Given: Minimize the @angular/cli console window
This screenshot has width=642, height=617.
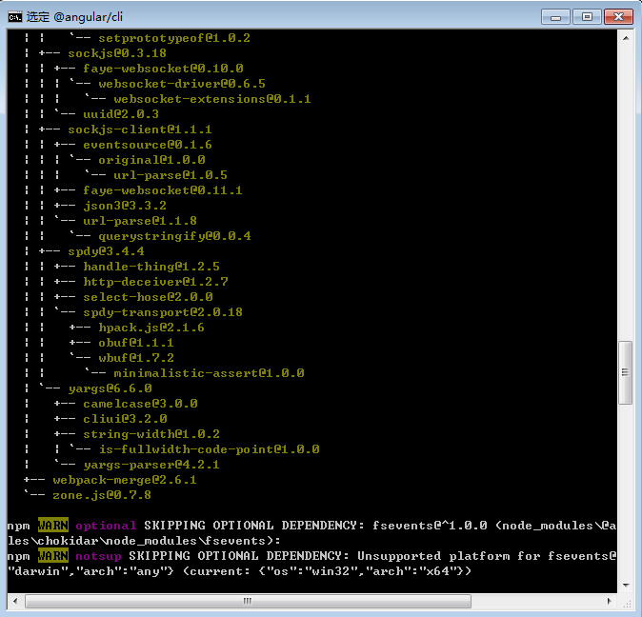Looking at the screenshot, I should 557,16.
